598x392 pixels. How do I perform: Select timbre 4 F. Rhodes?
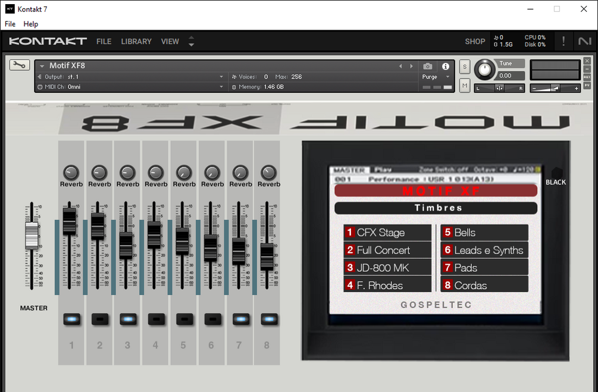(x=387, y=285)
